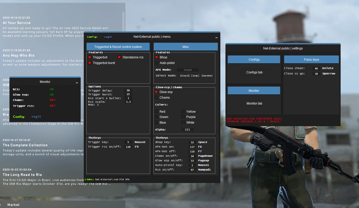Edit the Rcs on/off key code field
The height and width of the screenshot is (208, 359).
pos(192,170)
